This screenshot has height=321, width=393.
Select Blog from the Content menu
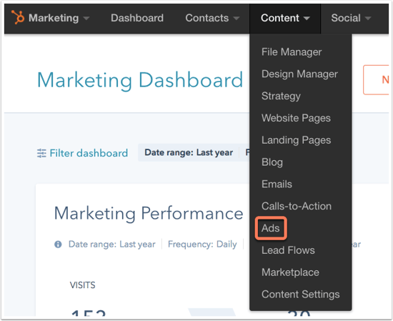(272, 162)
